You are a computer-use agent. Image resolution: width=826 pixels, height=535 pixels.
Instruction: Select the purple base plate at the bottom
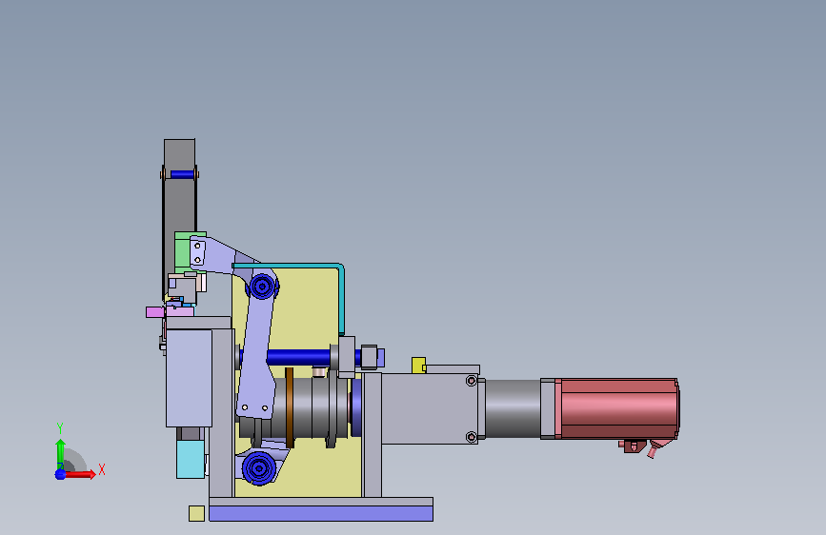point(321,513)
